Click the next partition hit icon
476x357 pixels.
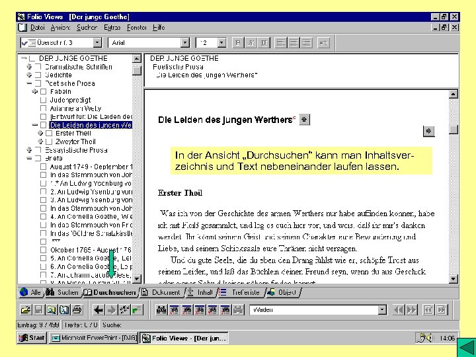tap(442, 309)
